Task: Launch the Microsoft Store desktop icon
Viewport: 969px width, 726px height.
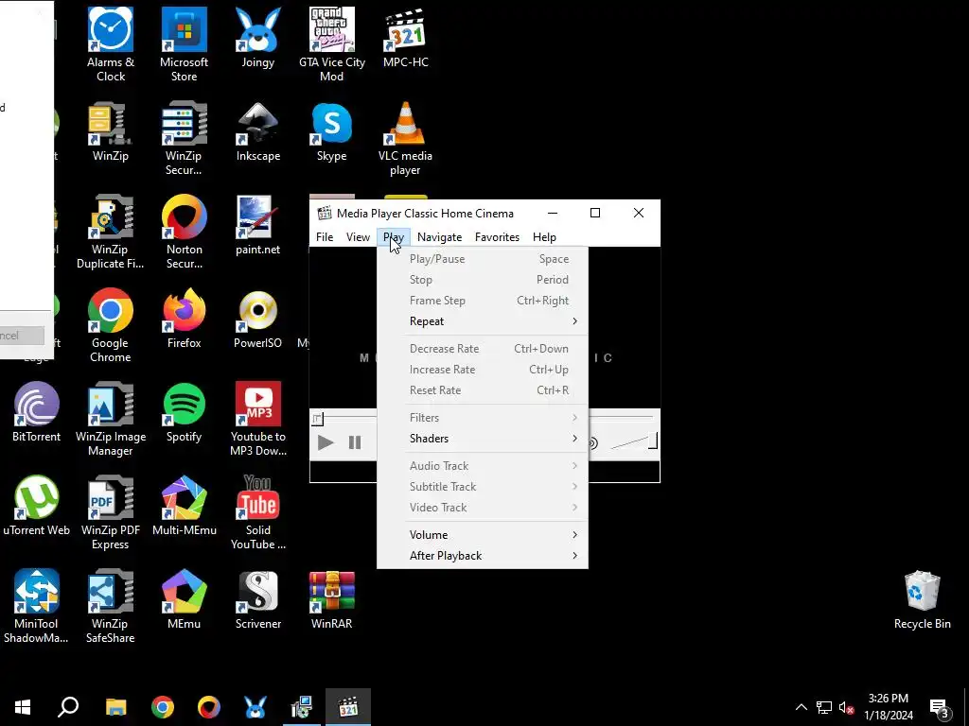Action: click(x=184, y=44)
